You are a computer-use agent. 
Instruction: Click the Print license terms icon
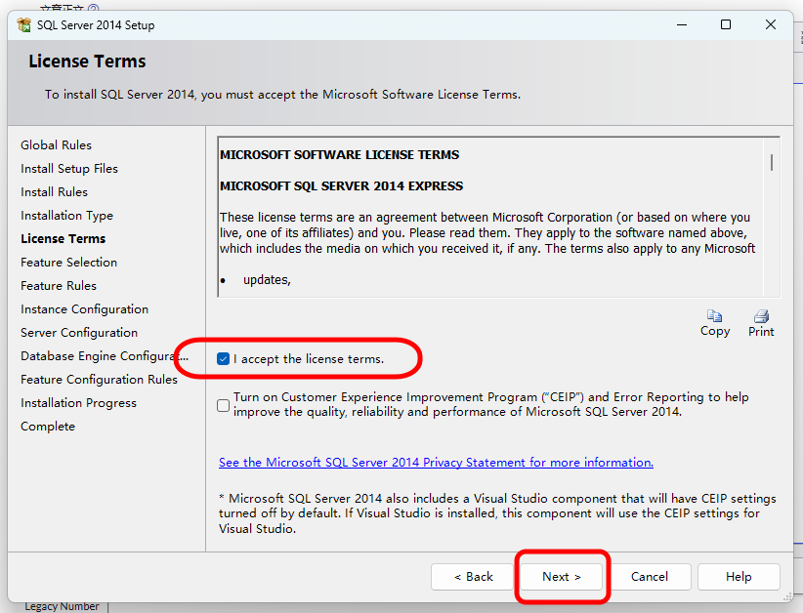click(x=761, y=315)
